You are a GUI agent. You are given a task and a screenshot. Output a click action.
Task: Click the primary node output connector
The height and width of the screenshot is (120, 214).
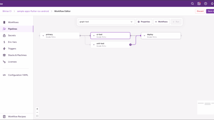[x=80, y=36]
